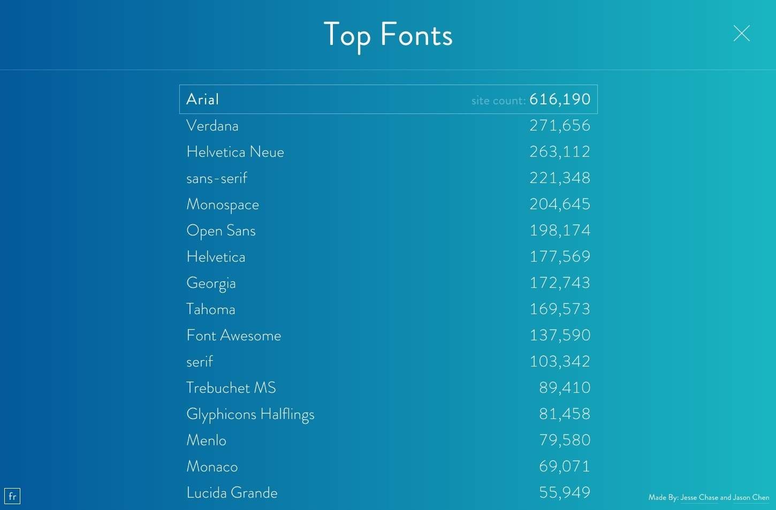Click the 204,645 site count value

[x=560, y=204]
